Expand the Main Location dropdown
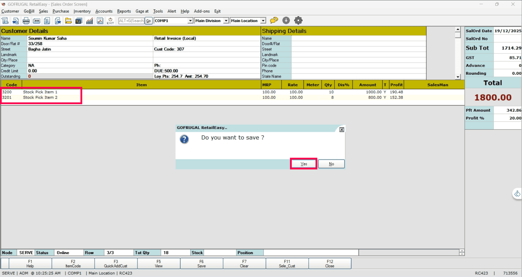Screen dimensions: 522x277 [x=263, y=21]
